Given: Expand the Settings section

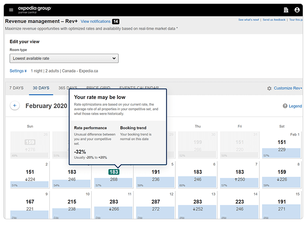Looking at the screenshot, I should coord(18,71).
